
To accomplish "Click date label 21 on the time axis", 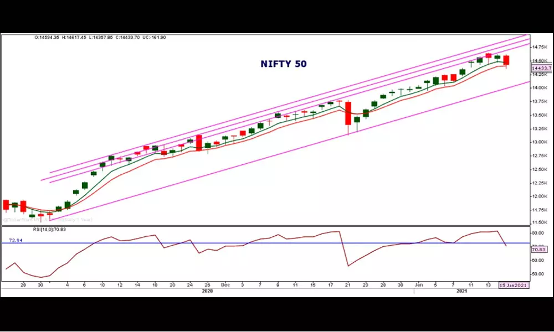I will click(x=348, y=285).
